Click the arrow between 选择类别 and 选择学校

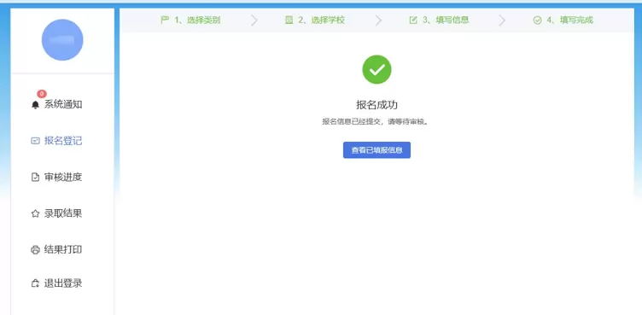(x=254, y=20)
